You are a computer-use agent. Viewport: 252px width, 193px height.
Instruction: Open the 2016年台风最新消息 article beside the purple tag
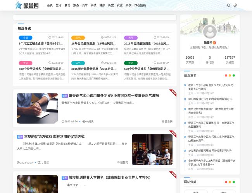146,44
